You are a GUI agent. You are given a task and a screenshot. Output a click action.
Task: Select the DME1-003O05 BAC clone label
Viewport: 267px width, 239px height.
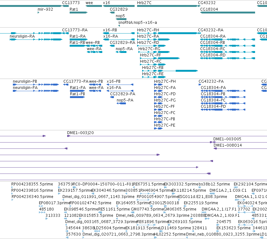tap(227, 139)
